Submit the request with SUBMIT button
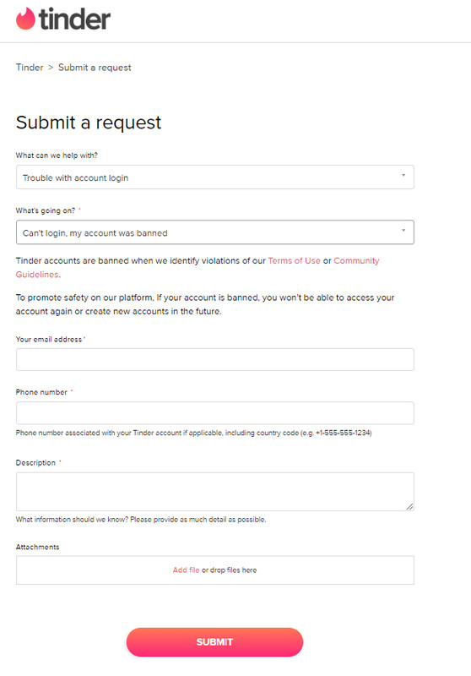This screenshot has height=676, width=471. [215, 642]
